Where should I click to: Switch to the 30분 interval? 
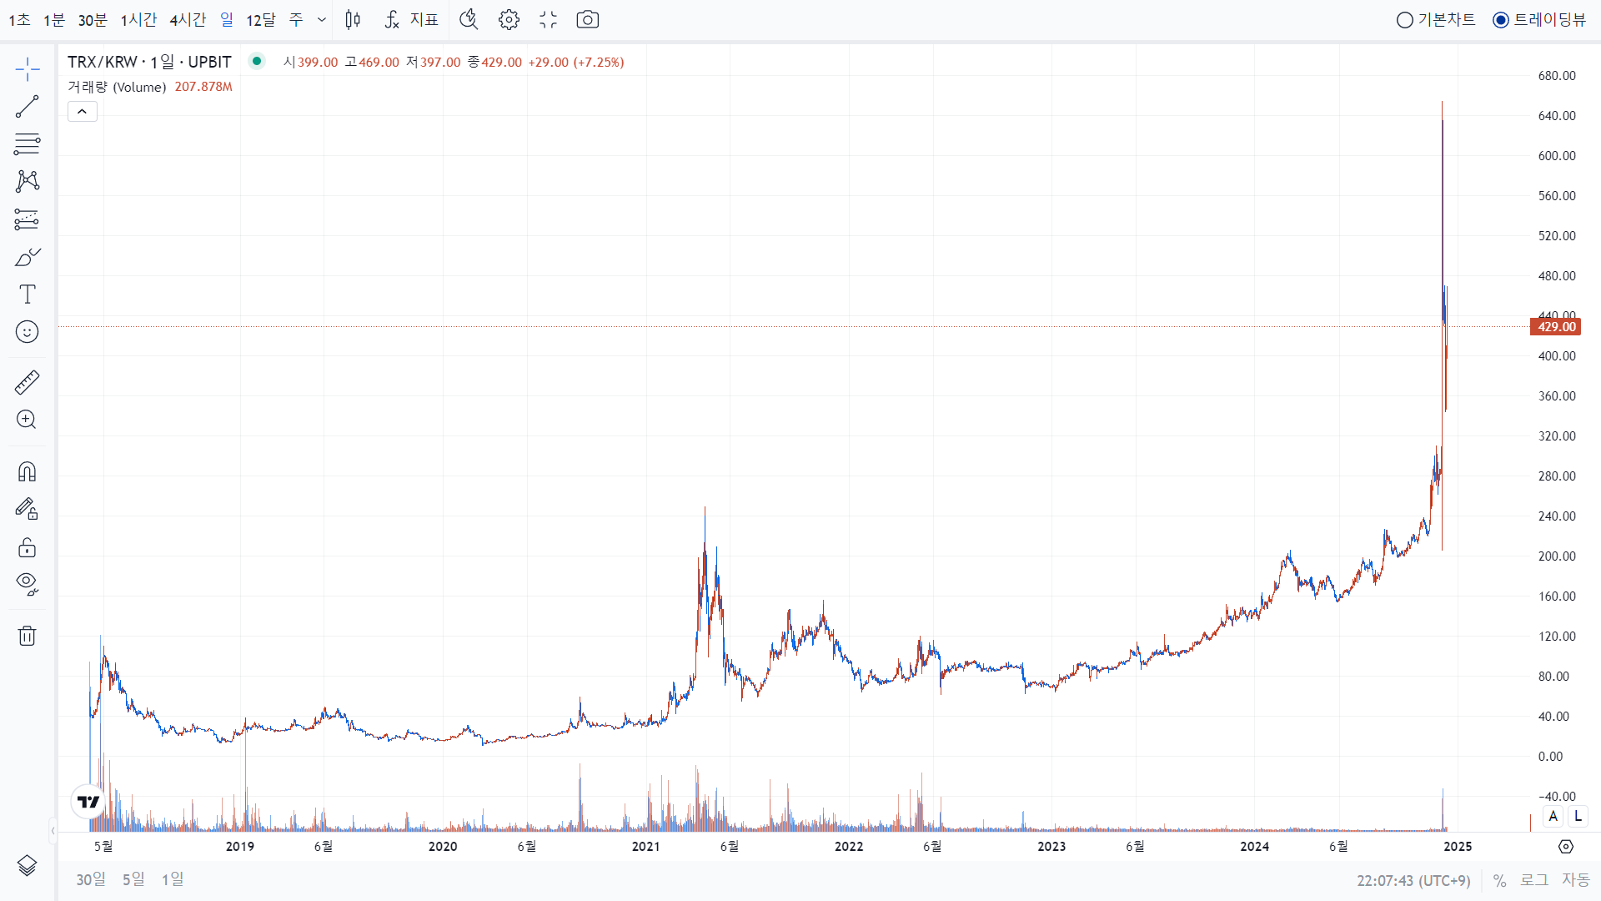(x=93, y=20)
